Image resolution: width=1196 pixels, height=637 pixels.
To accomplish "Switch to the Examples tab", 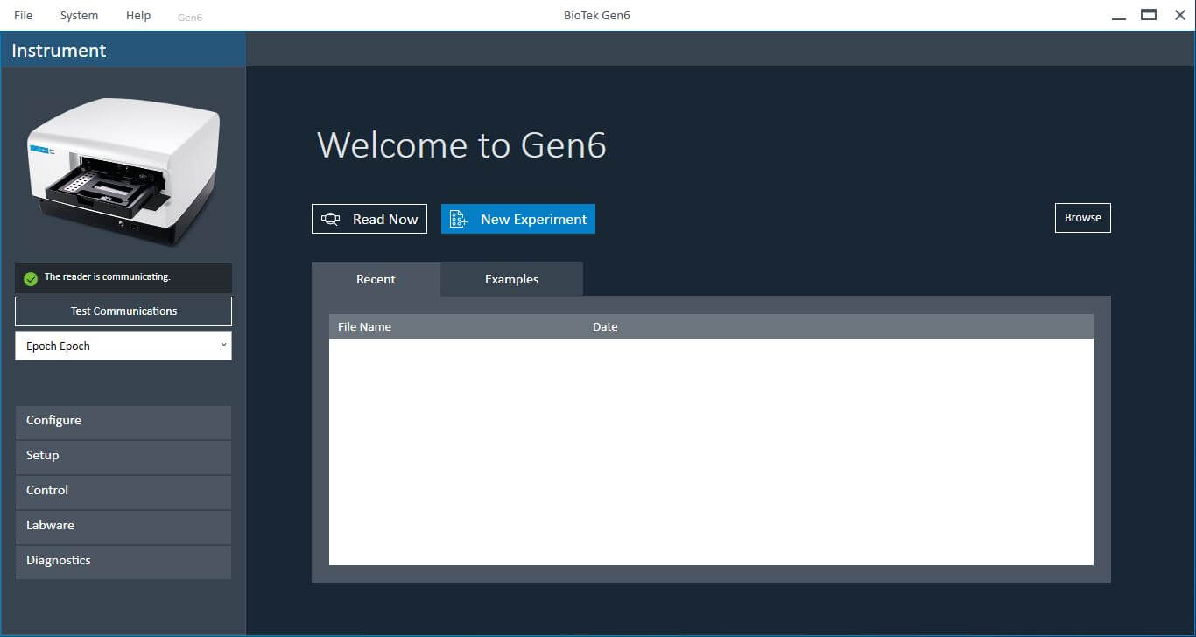I will [511, 279].
